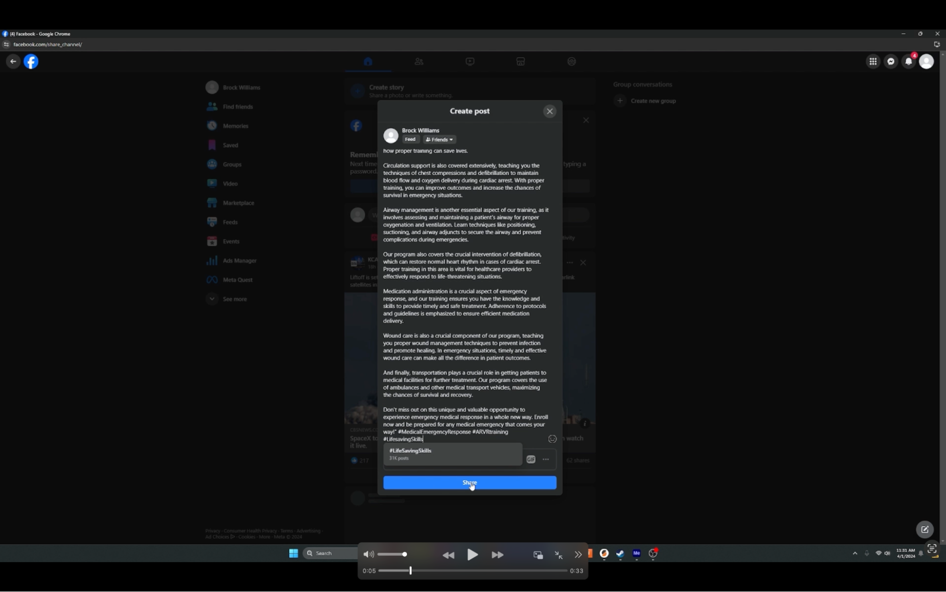Close the Create post dialog
Viewport: 946px width, 592px height.
click(549, 111)
